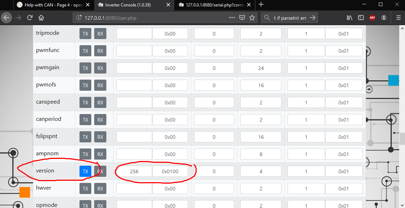Bookmark this page with the star
Viewport: 405px width, 208px height.
(252, 18)
